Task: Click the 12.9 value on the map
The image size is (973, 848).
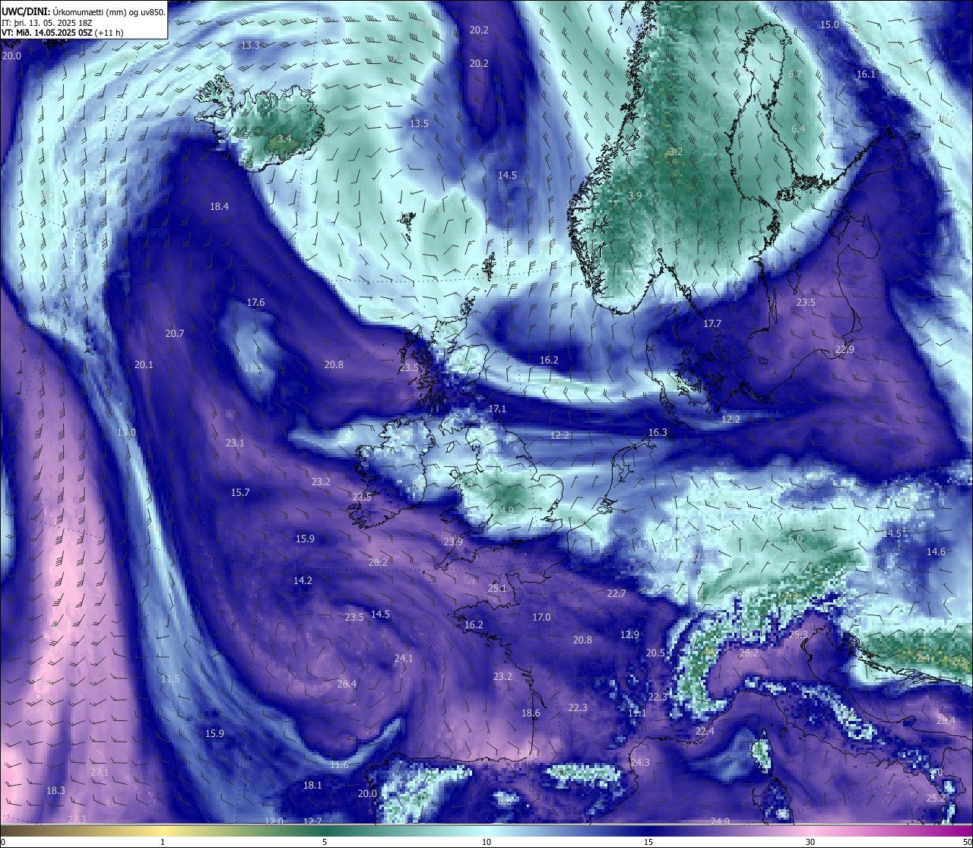Action: (x=629, y=634)
